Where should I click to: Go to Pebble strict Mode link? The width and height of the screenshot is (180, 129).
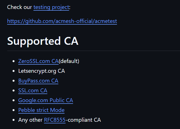pyautogui.click(x=41, y=110)
